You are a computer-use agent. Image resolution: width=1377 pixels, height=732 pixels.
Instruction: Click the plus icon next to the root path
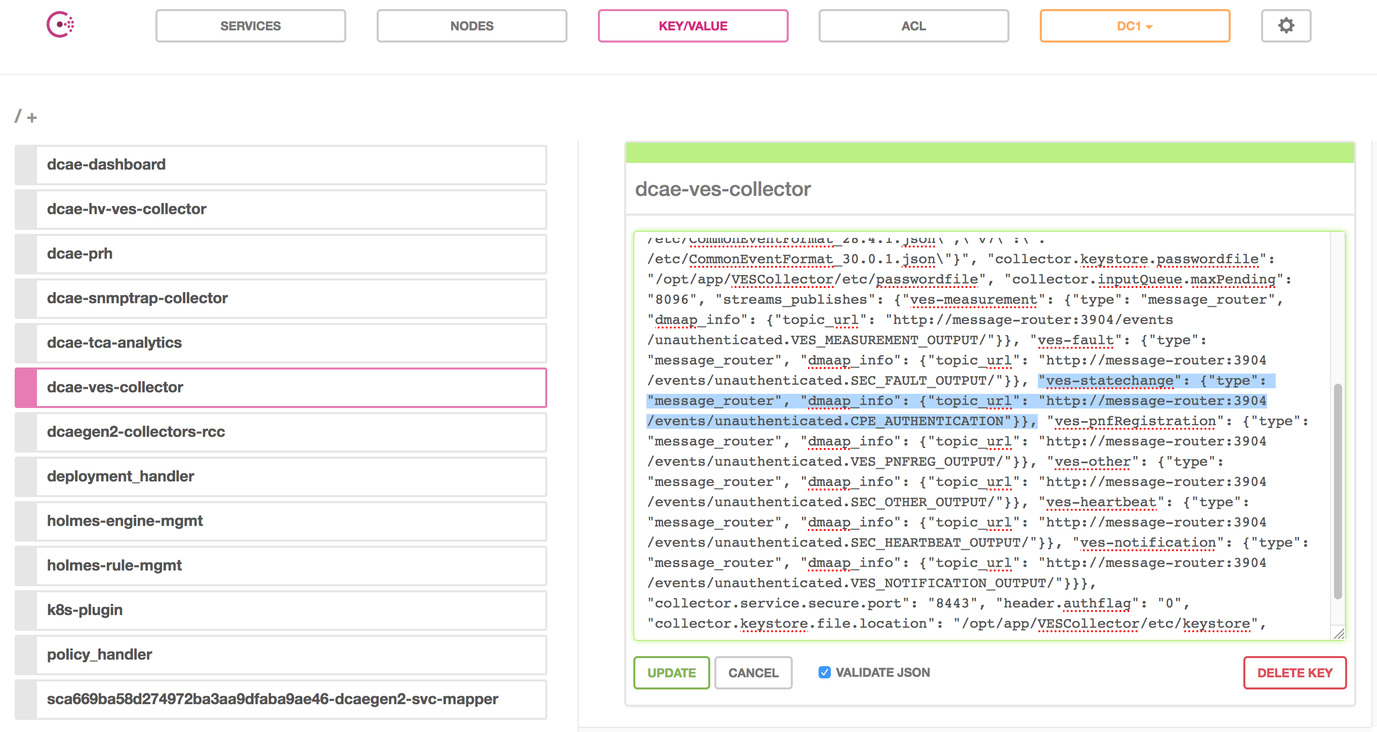pyautogui.click(x=32, y=117)
